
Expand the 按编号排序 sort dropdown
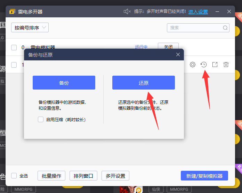(30, 28)
